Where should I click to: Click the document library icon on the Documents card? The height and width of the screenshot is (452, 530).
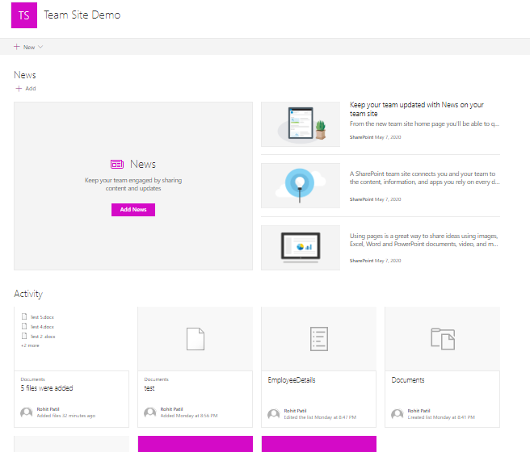443,339
